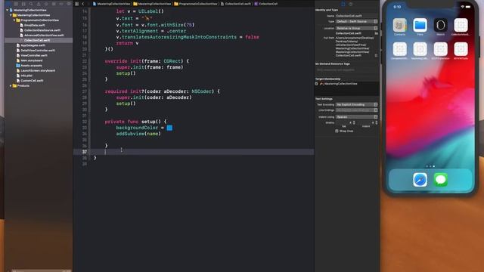Toggle MasteringCollectionView target membership checkbox
Viewport: 484px width, 272px height.
pos(316,84)
